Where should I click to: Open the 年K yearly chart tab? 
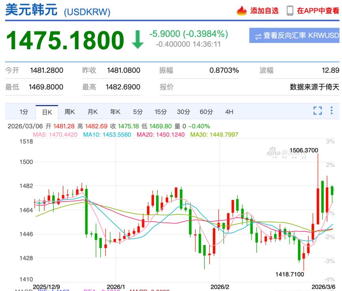tap(115, 112)
